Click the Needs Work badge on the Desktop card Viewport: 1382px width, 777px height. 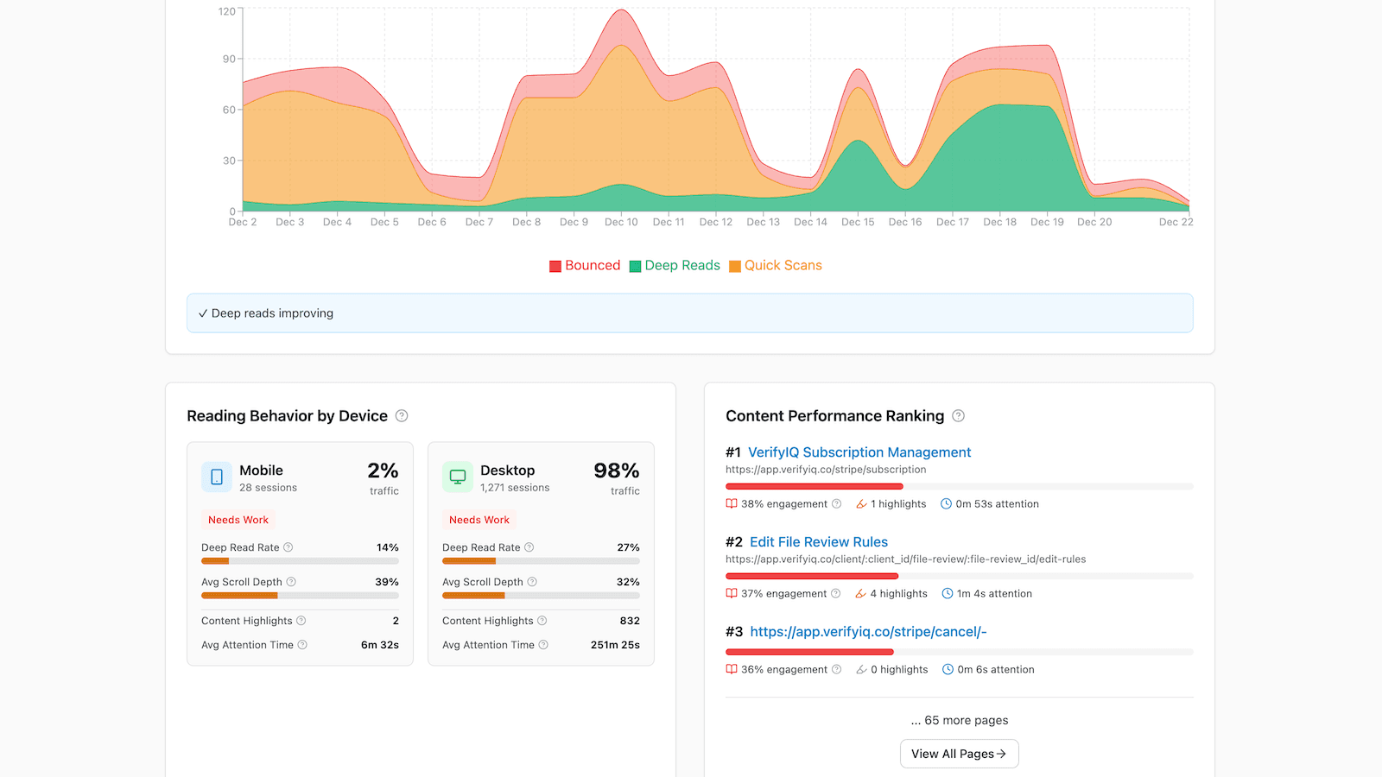click(x=479, y=520)
